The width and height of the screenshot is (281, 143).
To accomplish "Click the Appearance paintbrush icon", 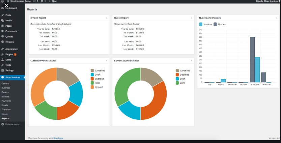I will pyautogui.click(x=2, y=49).
